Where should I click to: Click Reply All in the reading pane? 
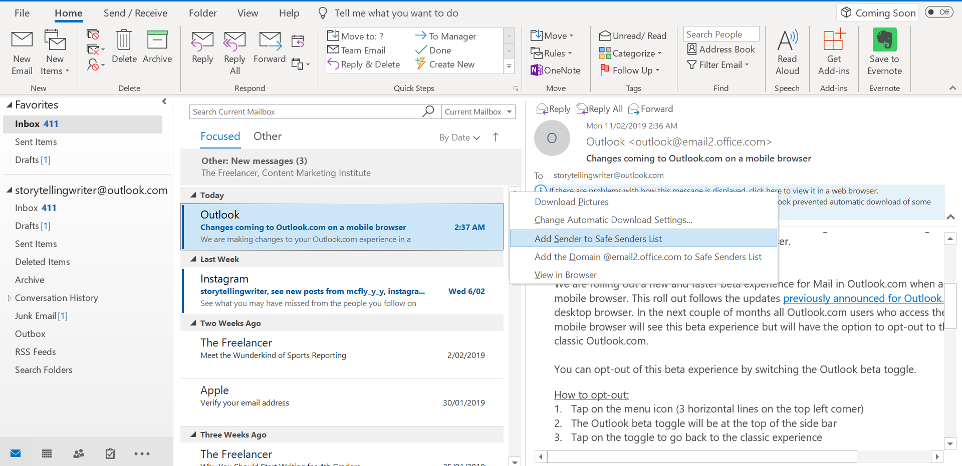pos(599,109)
